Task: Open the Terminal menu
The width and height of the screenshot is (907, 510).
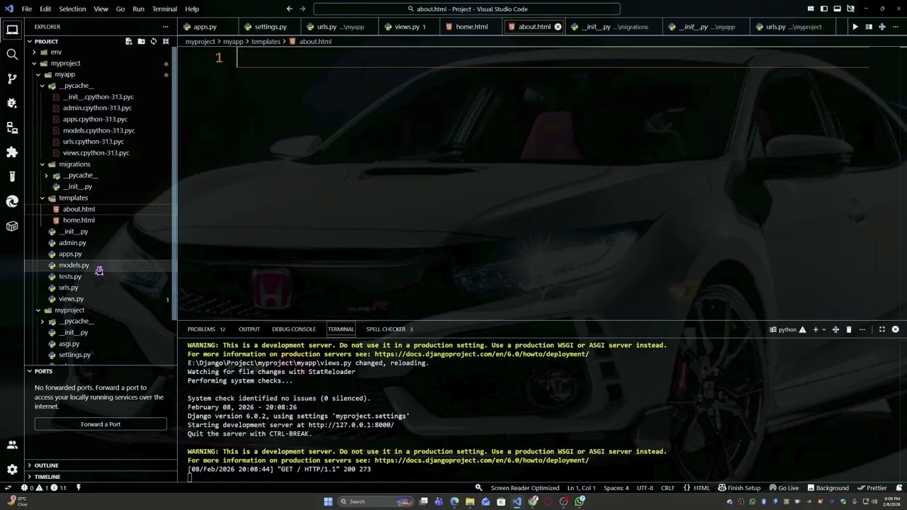Action: (x=164, y=8)
